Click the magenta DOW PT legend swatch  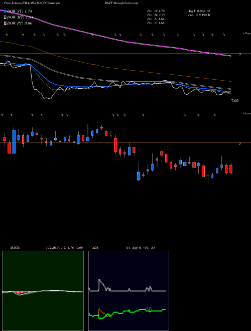[x=5, y=23]
